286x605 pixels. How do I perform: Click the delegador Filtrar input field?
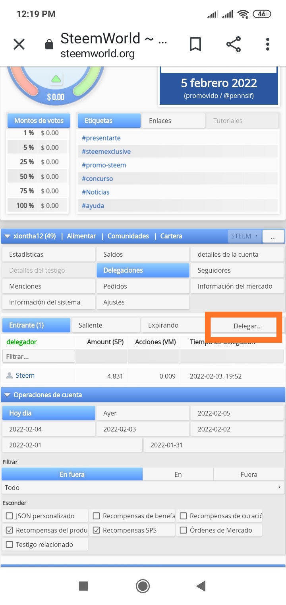[x=39, y=356]
